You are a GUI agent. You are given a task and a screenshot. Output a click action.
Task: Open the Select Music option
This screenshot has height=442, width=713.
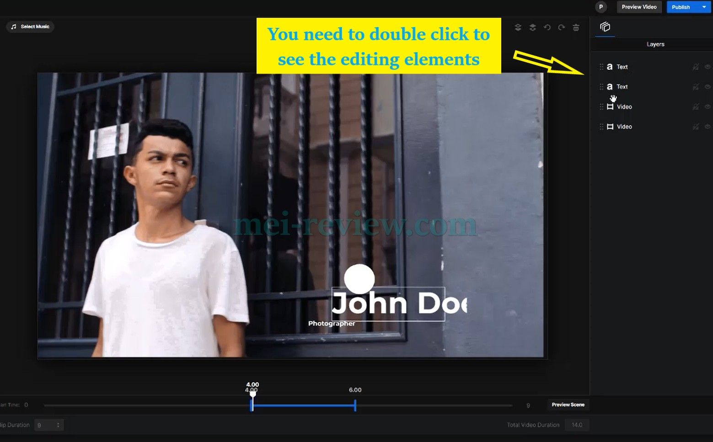(x=30, y=27)
